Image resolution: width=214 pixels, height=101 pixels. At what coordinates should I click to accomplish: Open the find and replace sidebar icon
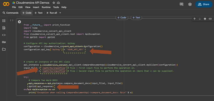pyautogui.click(x=4, y=28)
